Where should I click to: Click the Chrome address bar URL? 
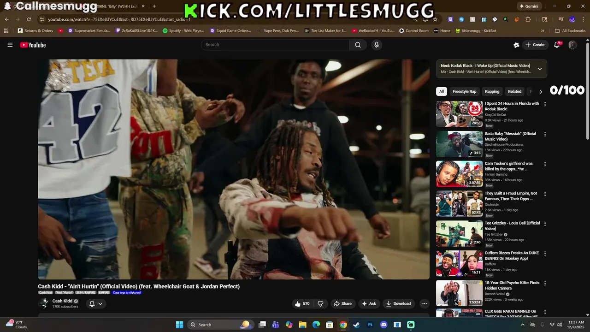click(x=119, y=19)
